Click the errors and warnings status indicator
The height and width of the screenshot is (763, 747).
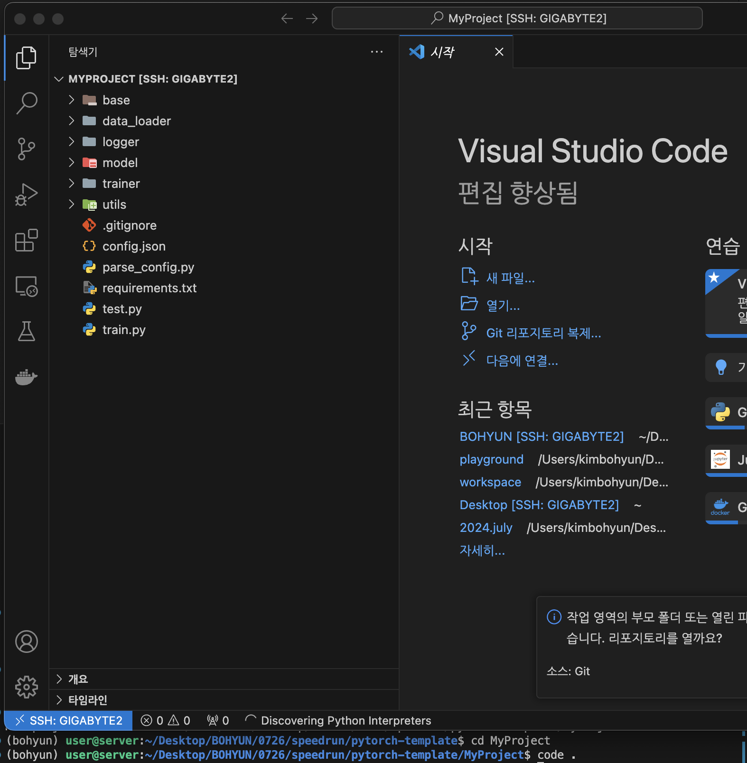(x=166, y=720)
